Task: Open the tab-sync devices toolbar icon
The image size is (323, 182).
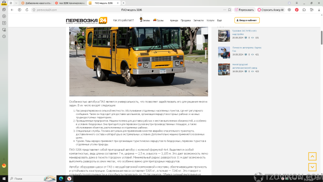Action: [311, 10]
